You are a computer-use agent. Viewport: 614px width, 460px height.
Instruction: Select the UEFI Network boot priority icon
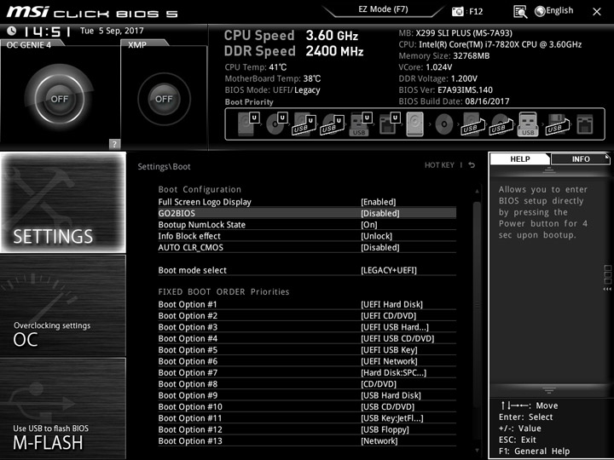pos(389,124)
